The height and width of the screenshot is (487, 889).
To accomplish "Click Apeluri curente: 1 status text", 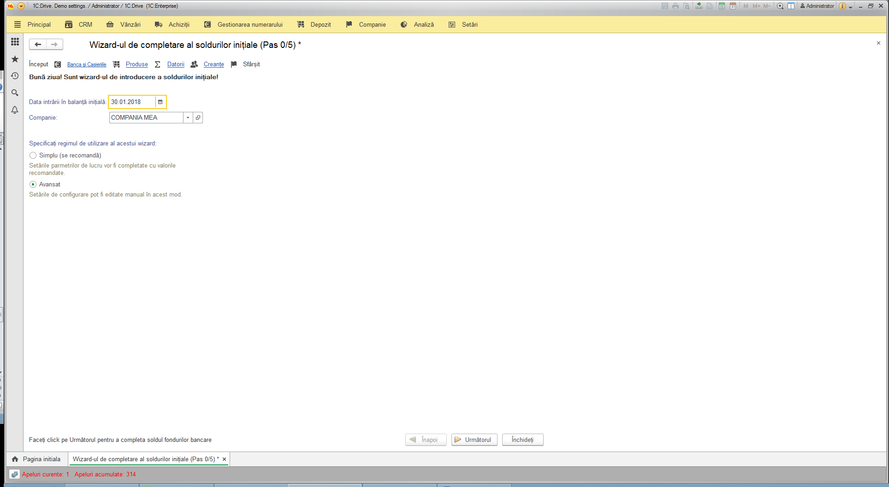I will tap(45, 474).
